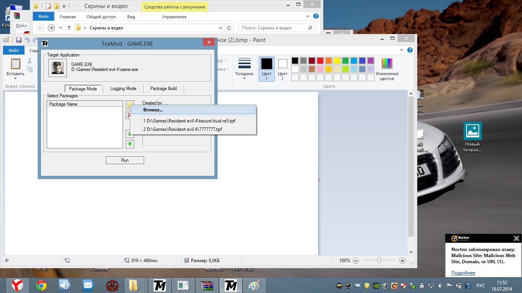Open WinRAR from the taskbar
This screenshot has width=522, height=293.
click(207, 285)
